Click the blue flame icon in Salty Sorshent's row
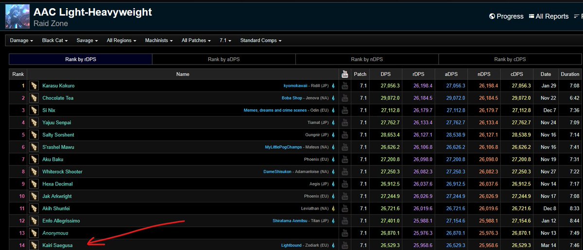The width and height of the screenshot is (583, 250). click(333, 134)
